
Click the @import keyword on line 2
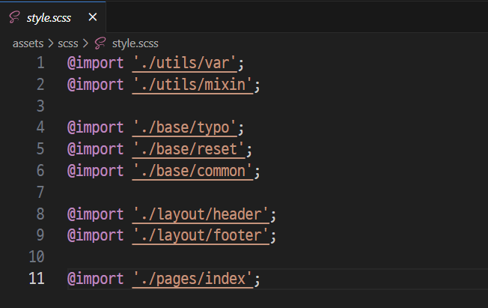point(96,85)
